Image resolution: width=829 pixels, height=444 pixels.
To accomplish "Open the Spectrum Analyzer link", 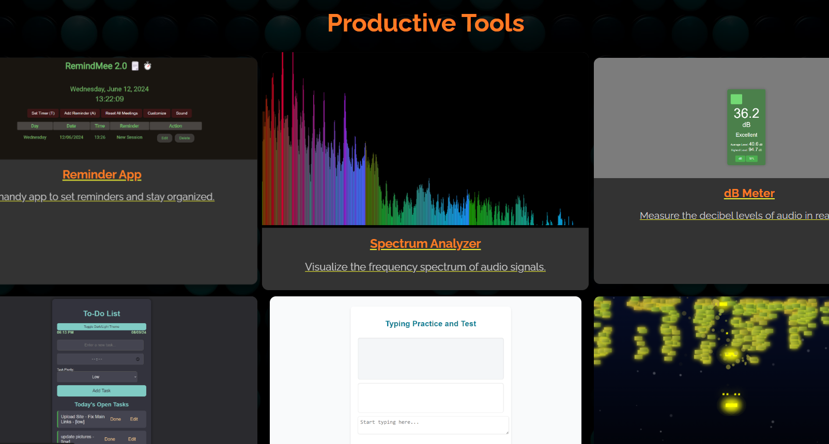I will click(x=425, y=244).
